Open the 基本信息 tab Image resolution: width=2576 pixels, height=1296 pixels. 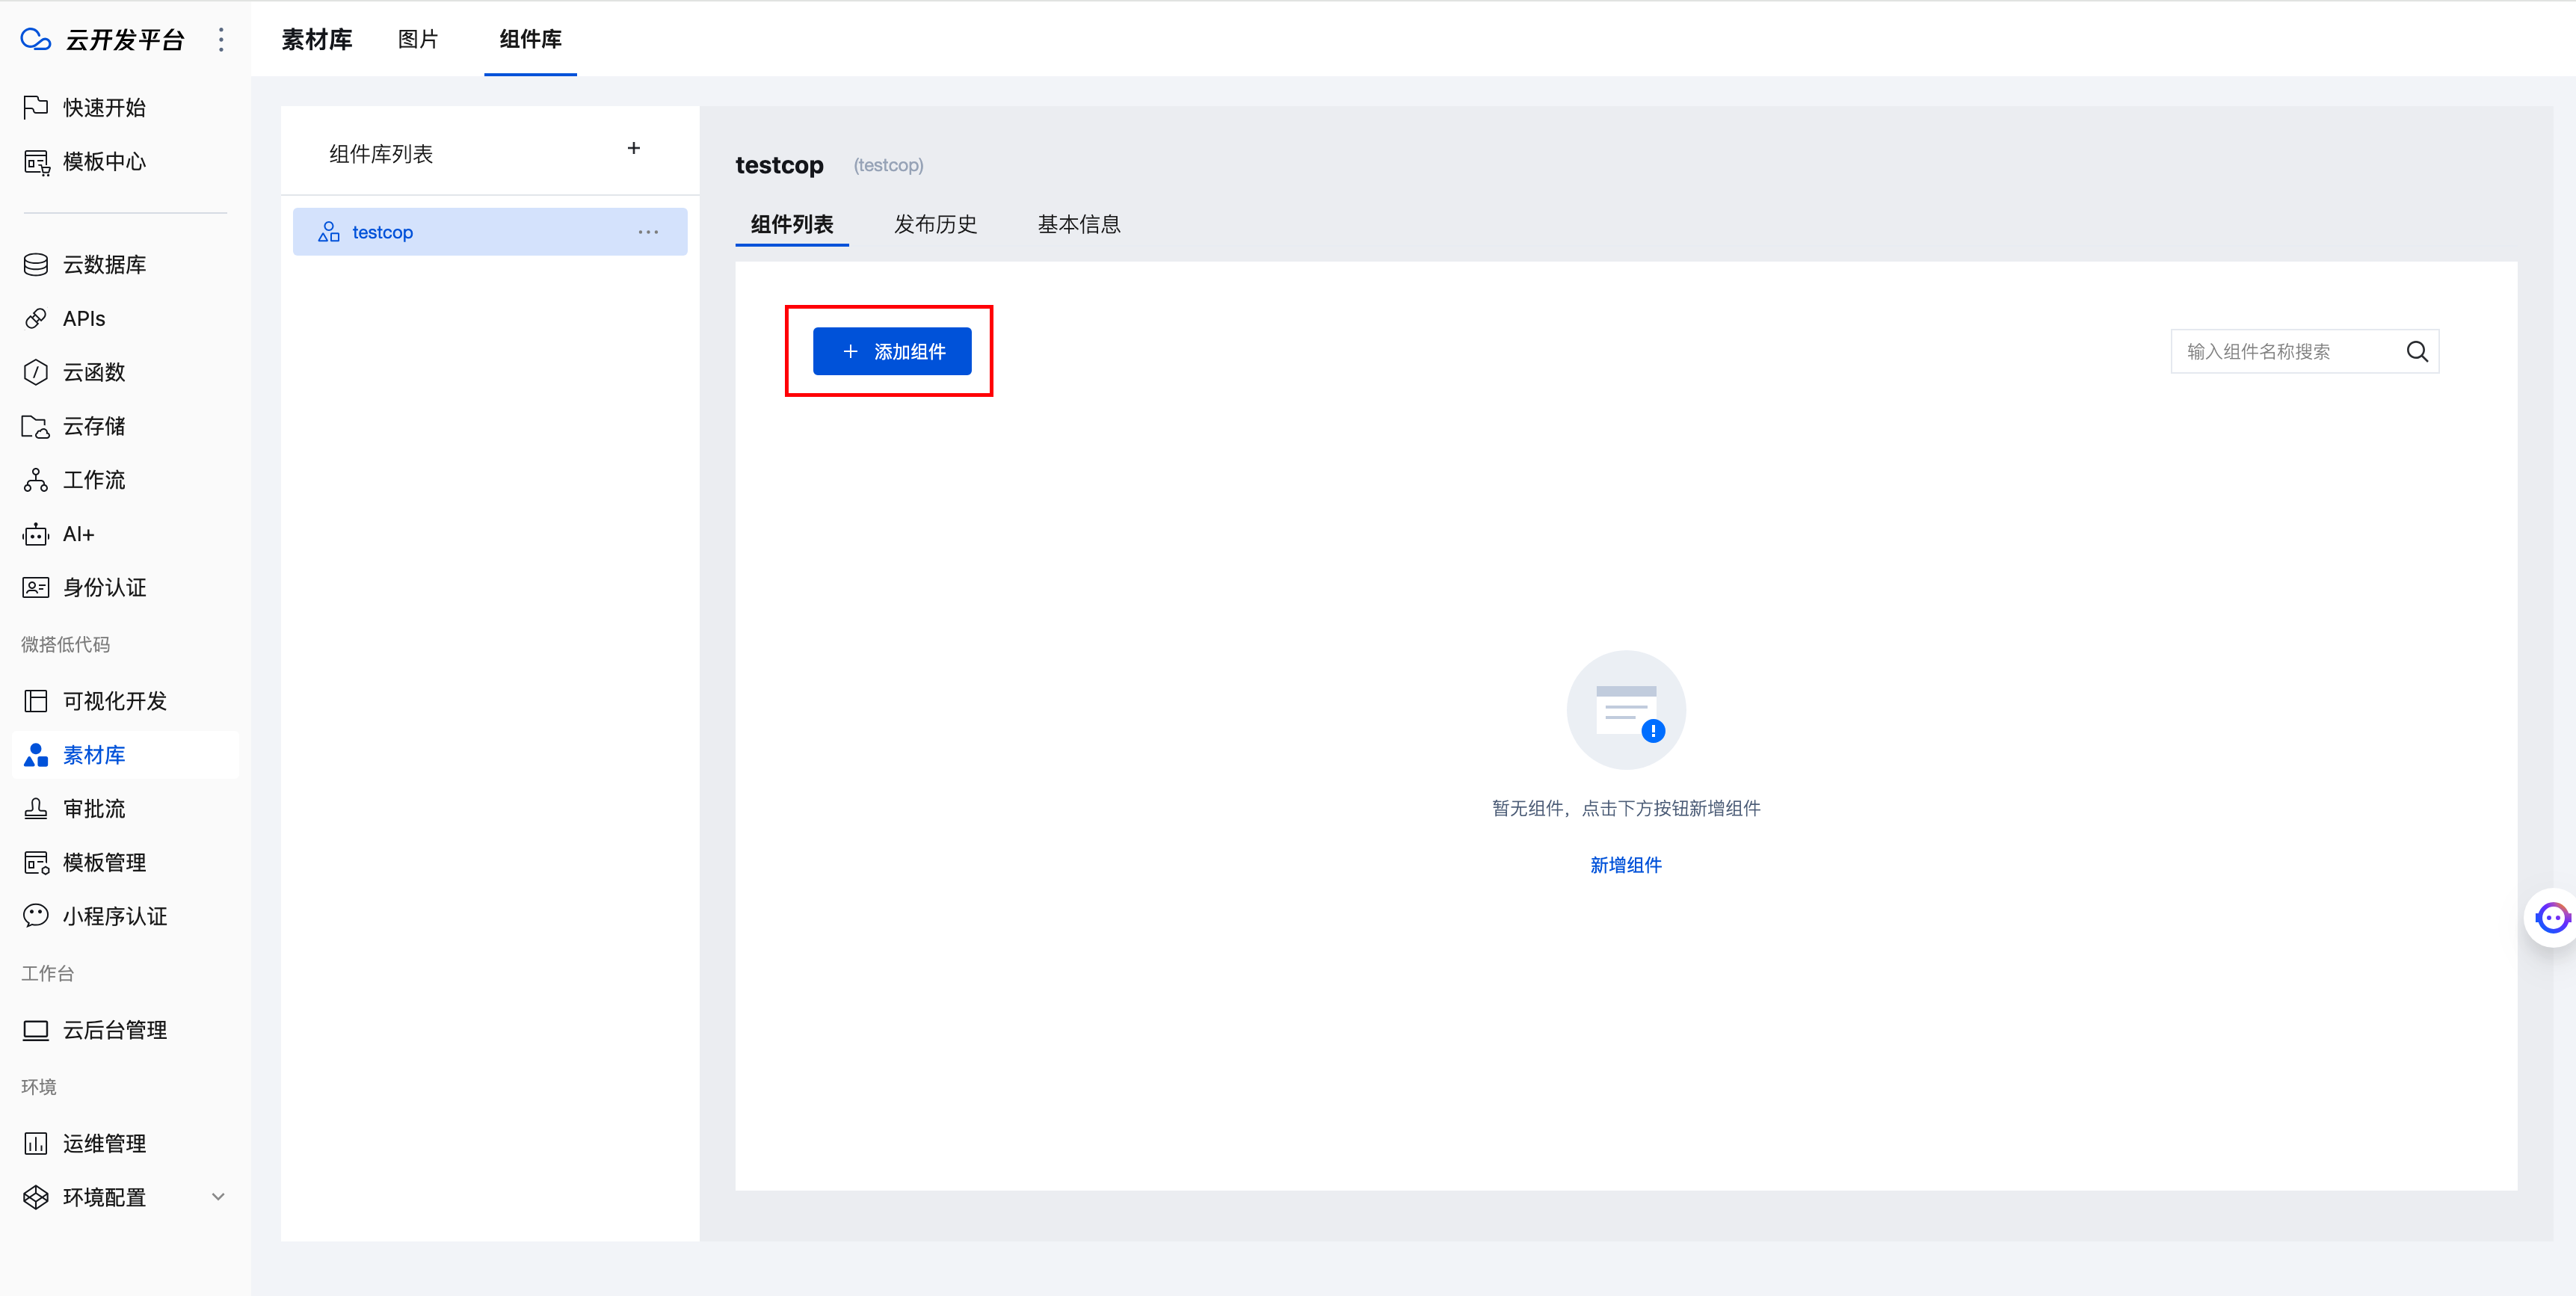[1078, 224]
